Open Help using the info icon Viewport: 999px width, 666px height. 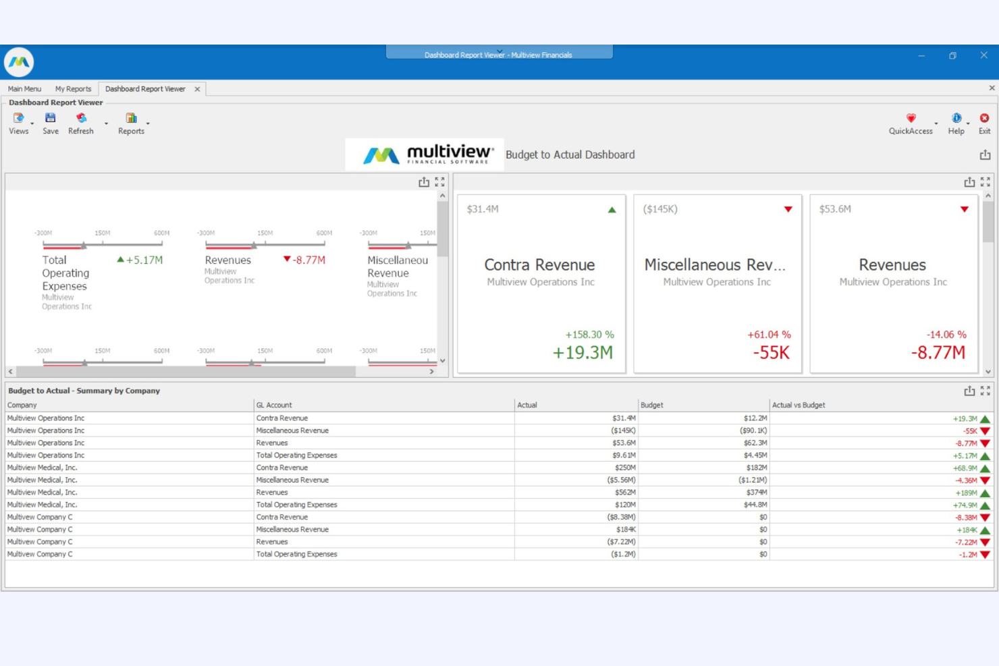tap(956, 119)
